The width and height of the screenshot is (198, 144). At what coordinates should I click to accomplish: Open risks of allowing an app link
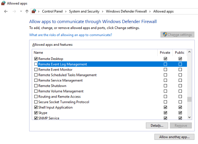click(71, 35)
